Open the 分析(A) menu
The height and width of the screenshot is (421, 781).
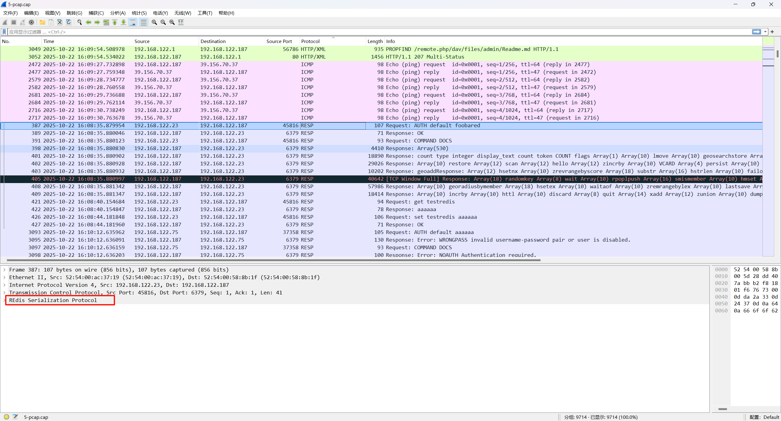click(118, 13)
